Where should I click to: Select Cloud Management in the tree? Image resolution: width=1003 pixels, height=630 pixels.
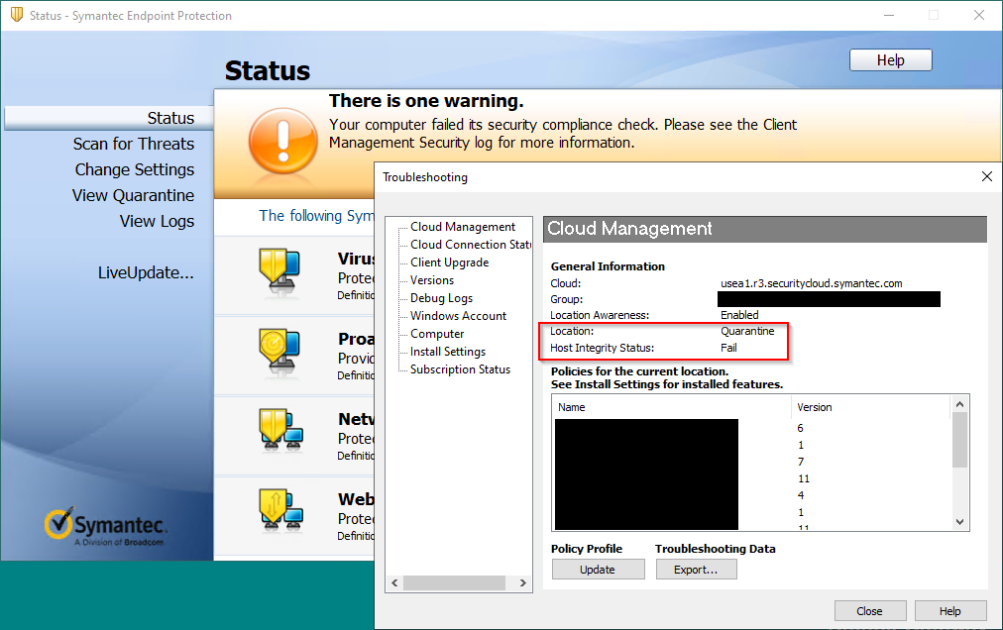[463, 227]
